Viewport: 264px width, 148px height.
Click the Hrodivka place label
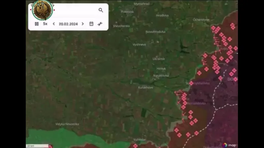(x=162, y=15)
